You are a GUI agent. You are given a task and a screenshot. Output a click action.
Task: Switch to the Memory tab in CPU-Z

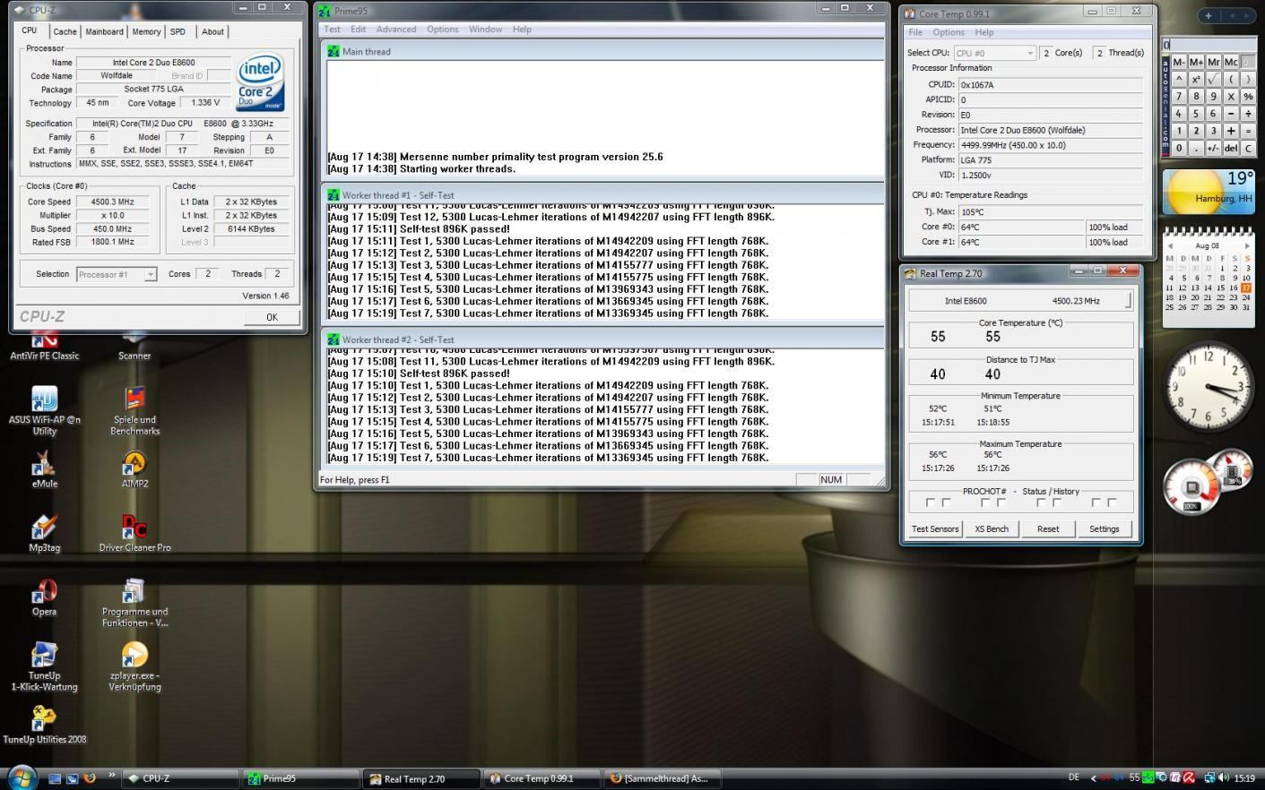(146, 31)
